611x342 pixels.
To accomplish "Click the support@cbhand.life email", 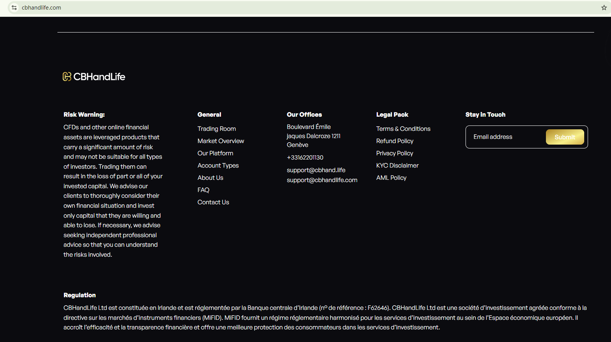I will [x=316, y=170].
